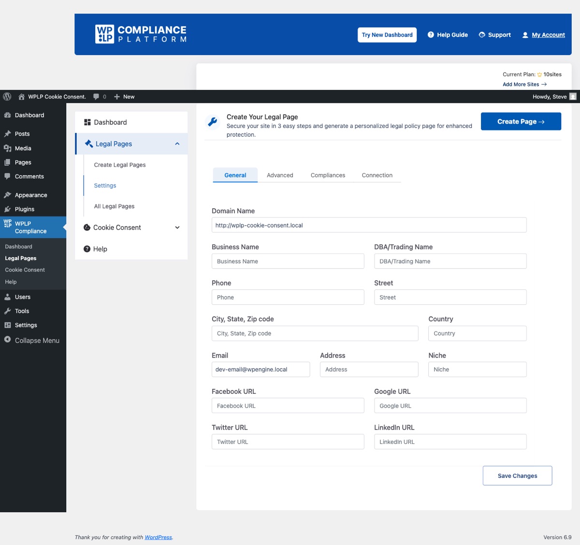Select Settings under Legal Pages
This screenshot has height=545, width=580.
pyautogui.click(x=105, y=186)
